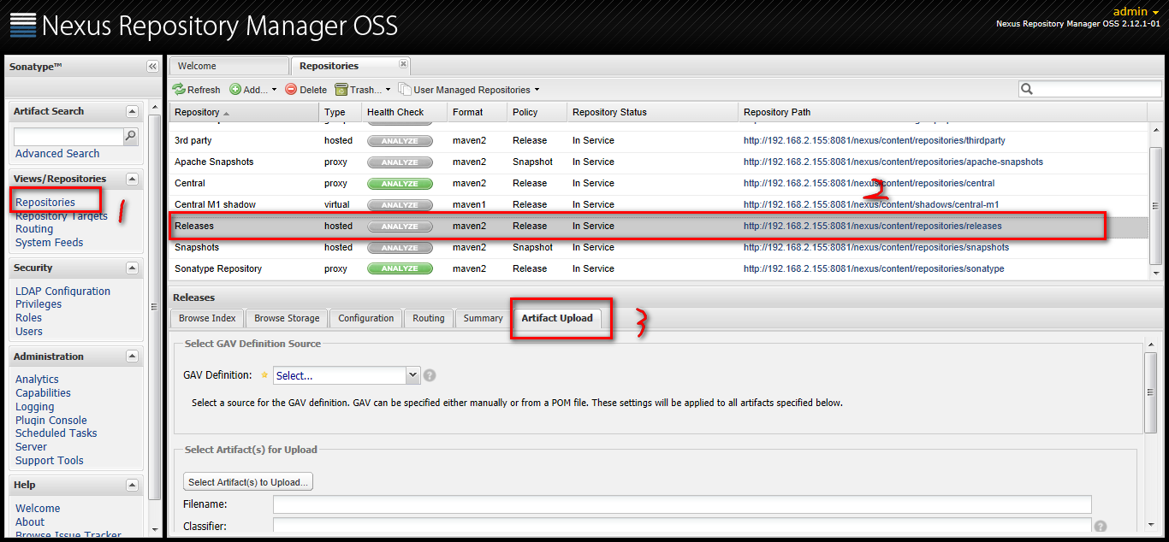1169x542 pixels.
Task: Open User Managed Repositories filter
Action: 470,90
